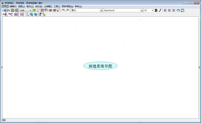This screenshot has width=201, height=123.
Task: Undo the last action
Action: [64, 10]
